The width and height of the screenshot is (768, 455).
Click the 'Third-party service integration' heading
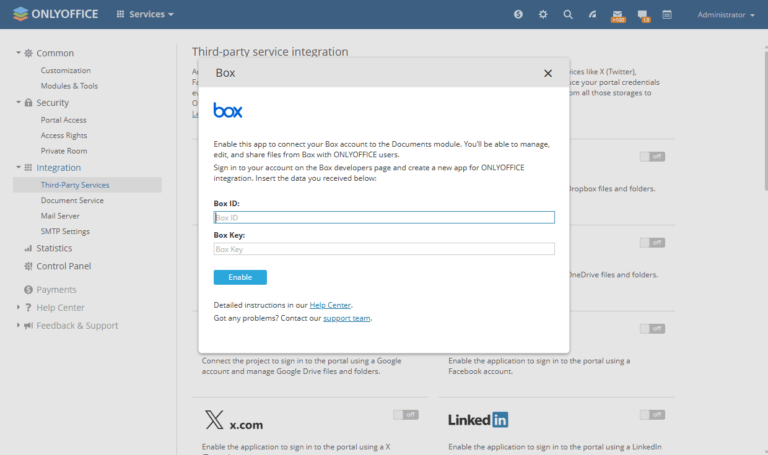[x=270, y=52]
